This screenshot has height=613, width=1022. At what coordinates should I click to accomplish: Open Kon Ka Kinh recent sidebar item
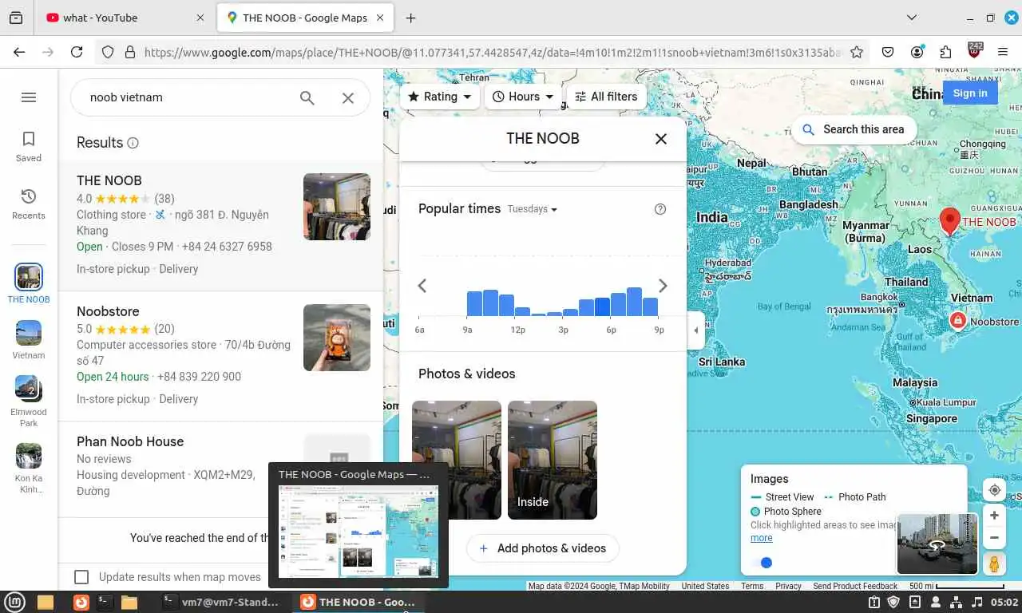click(29, 469)
